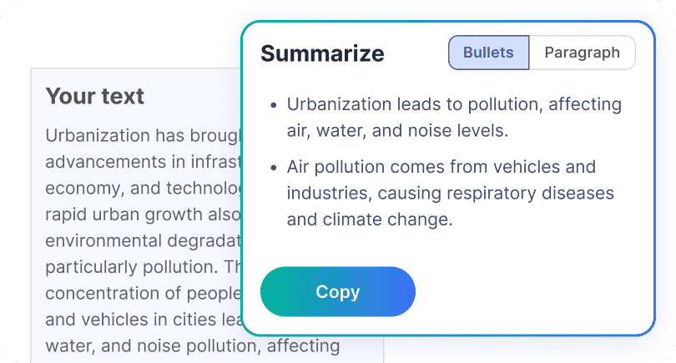This screenshot has height=363, width=676.
Task: Switch summary format to Bullets
Action: tap(488, 53)
